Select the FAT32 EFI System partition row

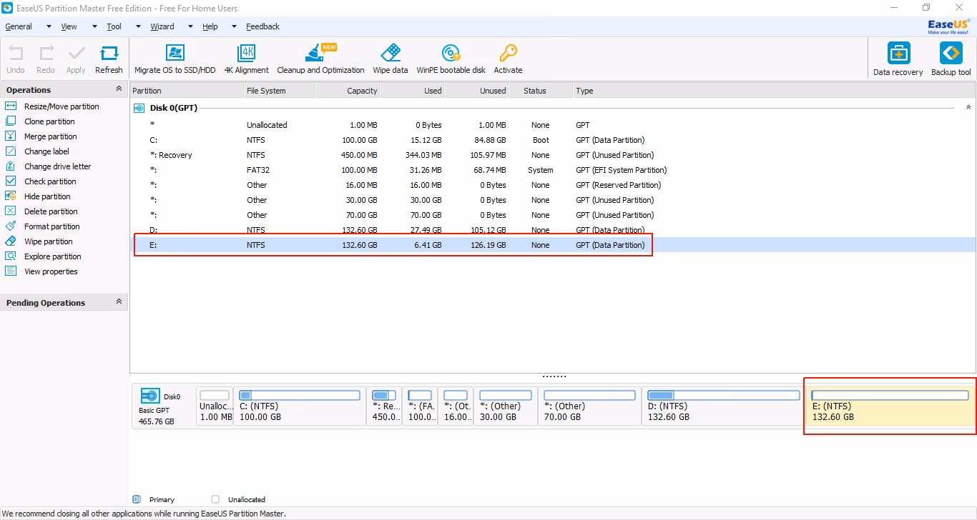click(x=553, y=170)
